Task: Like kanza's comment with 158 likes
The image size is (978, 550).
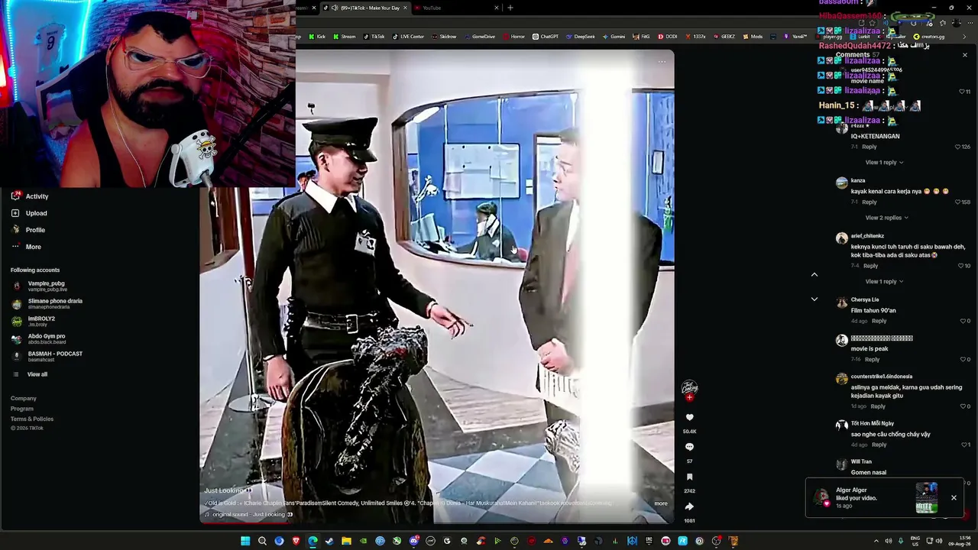Action: tap(958, 202)
